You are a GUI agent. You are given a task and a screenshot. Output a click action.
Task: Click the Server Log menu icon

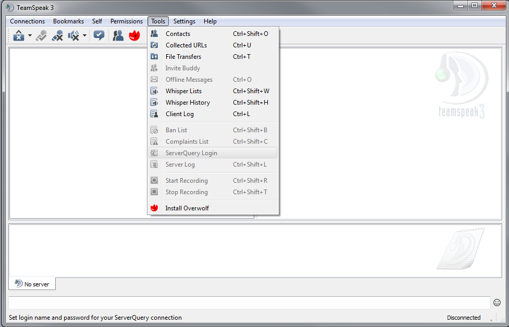154,165
